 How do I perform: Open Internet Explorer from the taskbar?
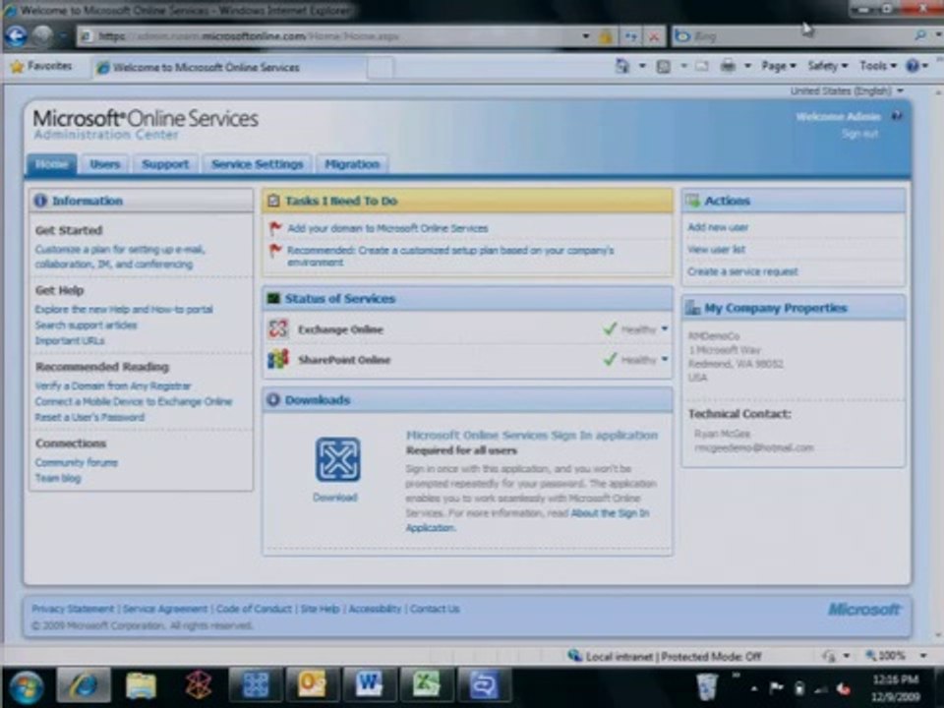click(84, 685)
